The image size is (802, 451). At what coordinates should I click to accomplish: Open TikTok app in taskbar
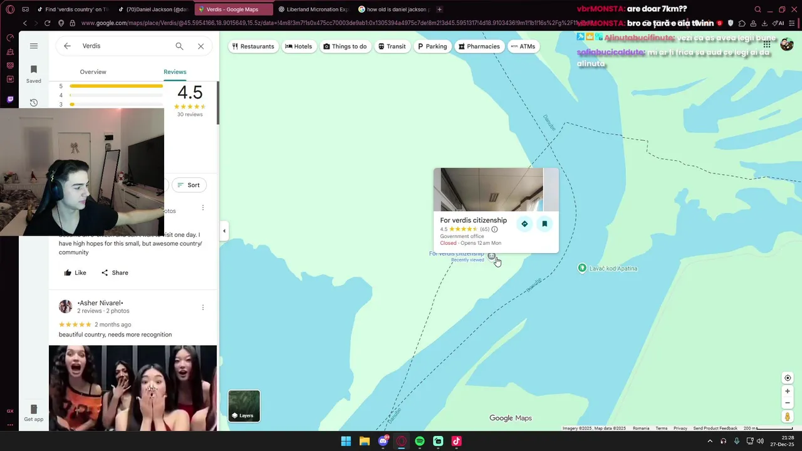point(456,441)
